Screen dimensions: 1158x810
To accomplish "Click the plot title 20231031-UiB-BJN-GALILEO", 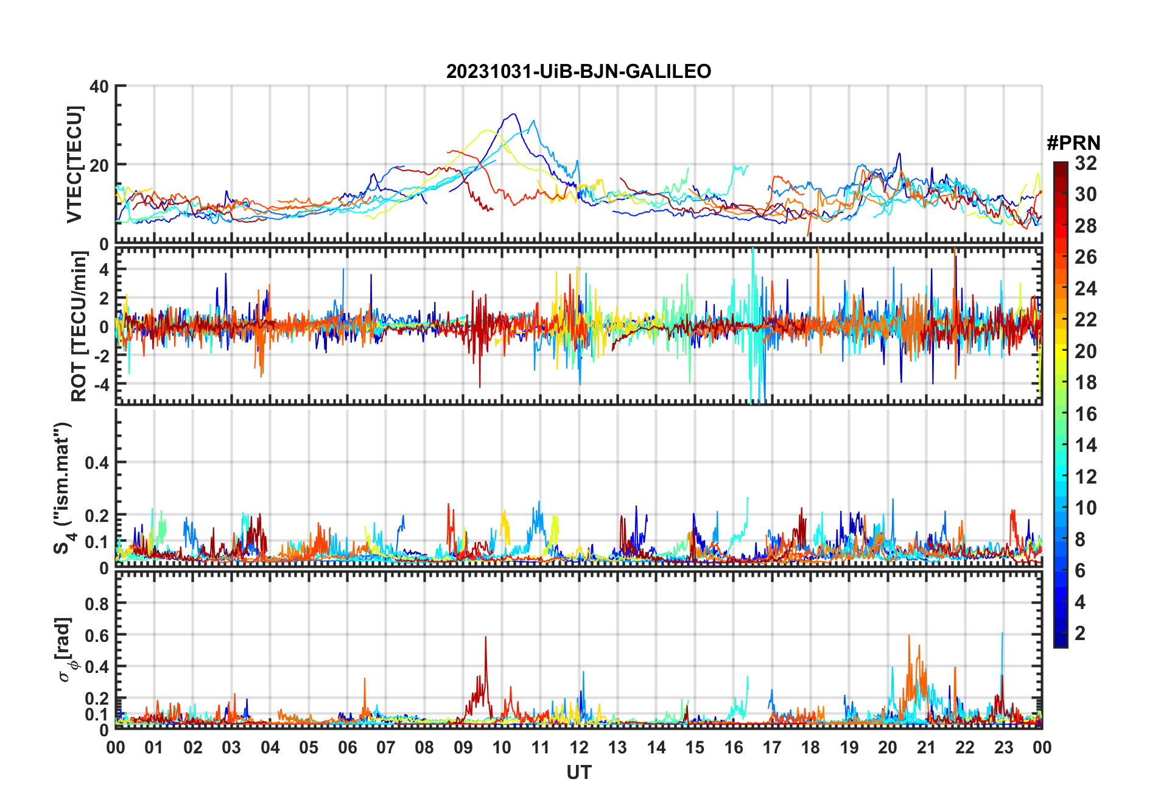I will coord(578,71).
